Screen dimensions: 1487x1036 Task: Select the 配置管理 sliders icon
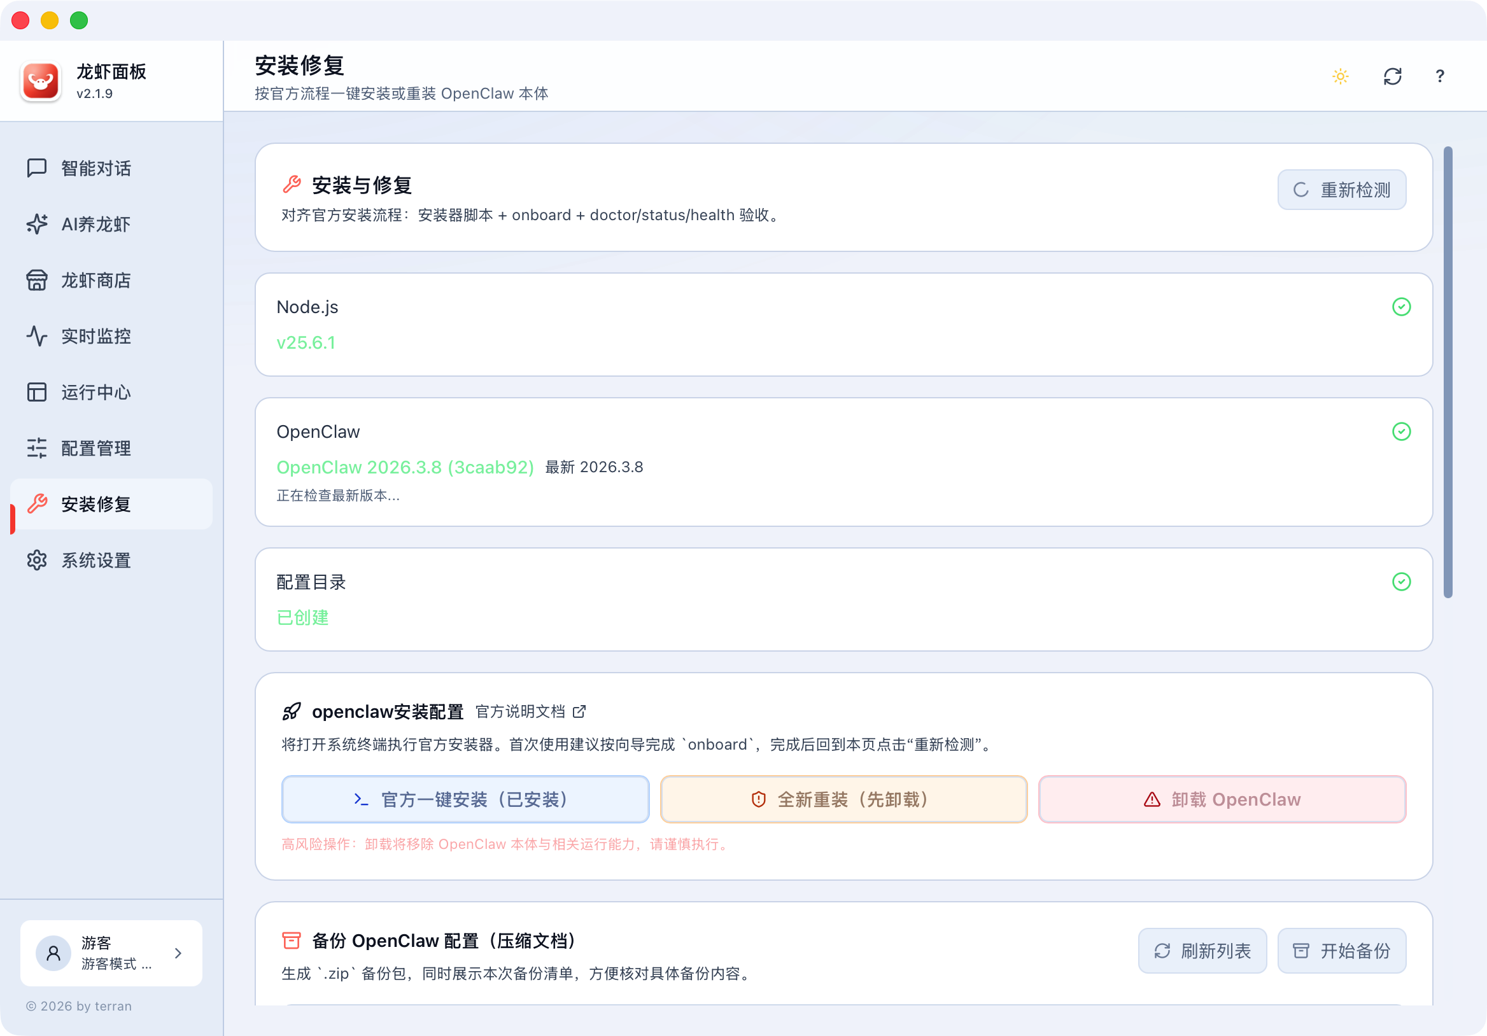(x=37, y=448)
